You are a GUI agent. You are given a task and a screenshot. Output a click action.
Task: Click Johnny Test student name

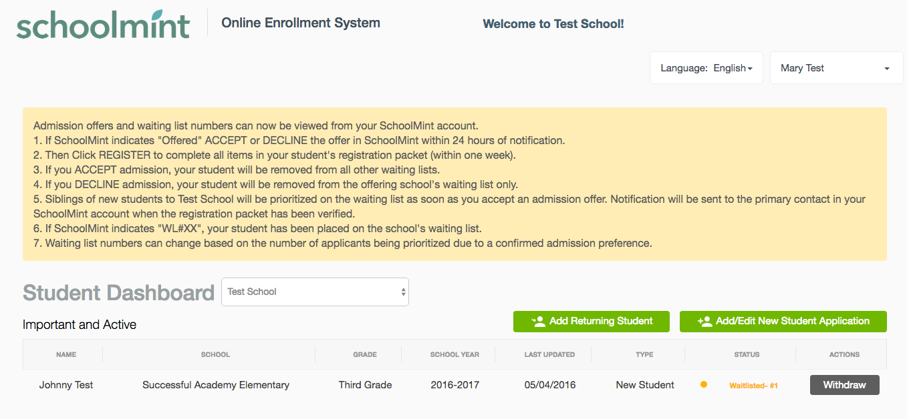66,385
